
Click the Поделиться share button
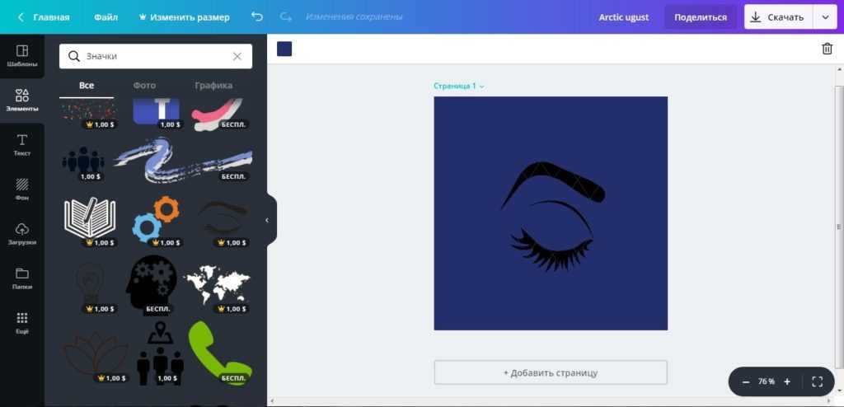pyautogui.click(x=700, y=17)
